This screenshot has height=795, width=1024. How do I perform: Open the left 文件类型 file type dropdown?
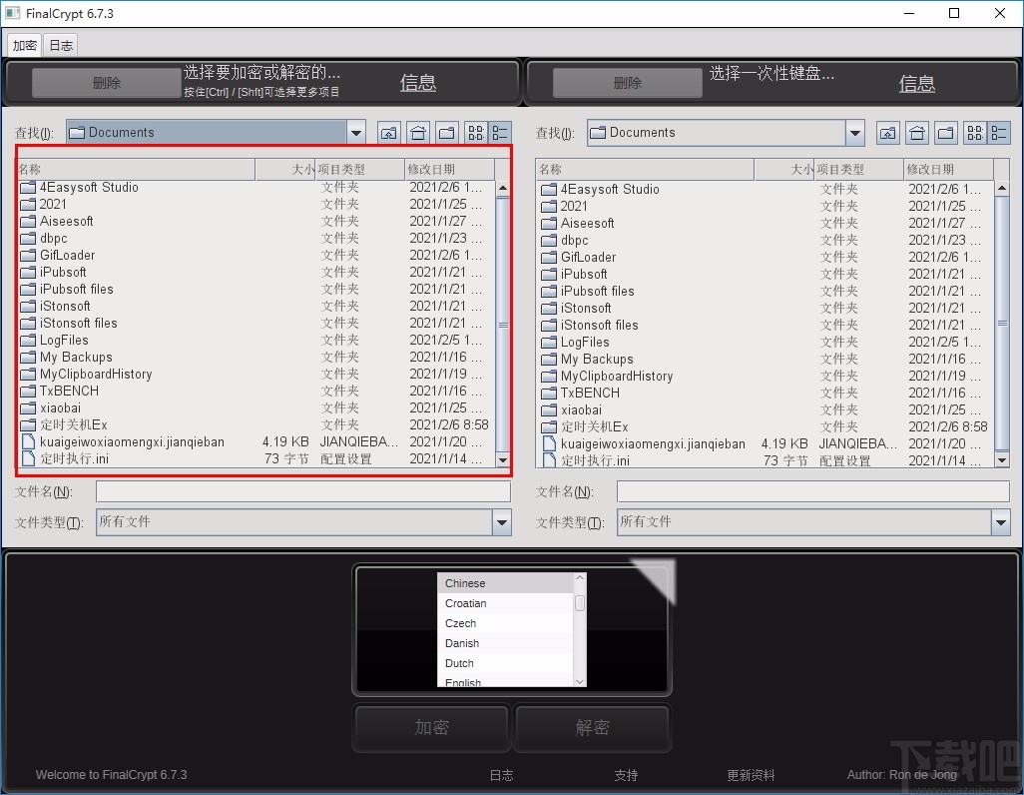tap(502, 521)
